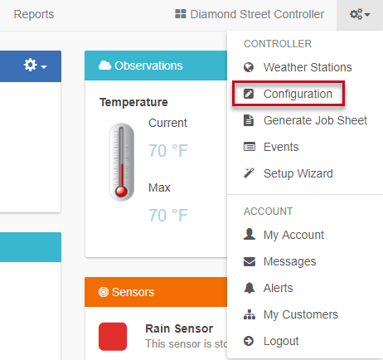Click the thermometer temperature graphic
This screenshot has width=383, height=360.
(x=122, y=162)
